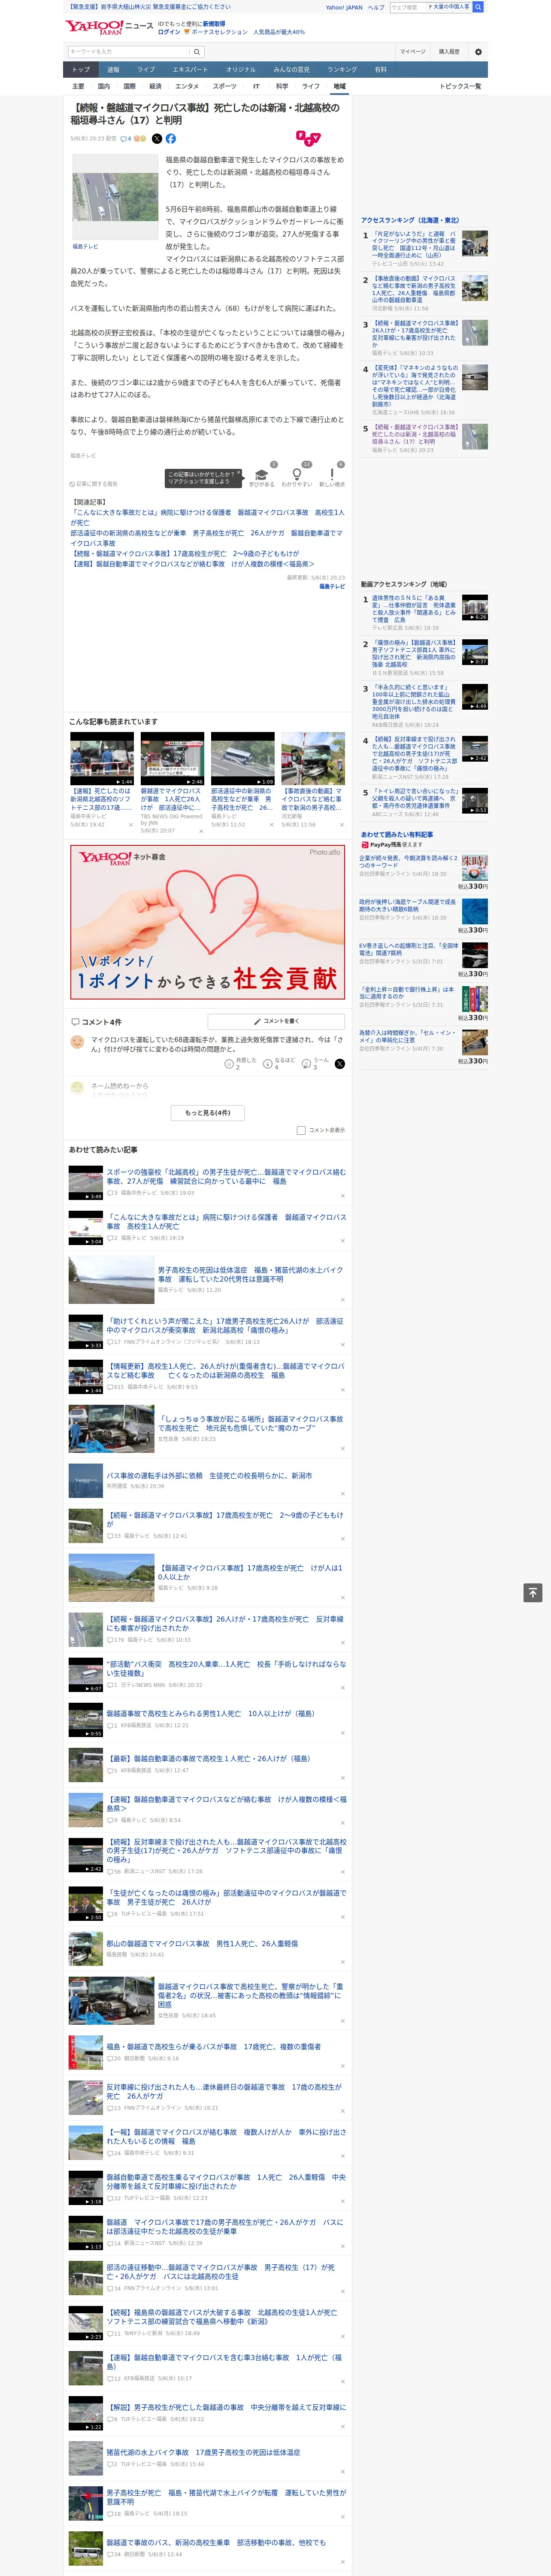Click 共感した smiley reaction on the comment
Viewport: 551px width, 2576px height.
229,1064
